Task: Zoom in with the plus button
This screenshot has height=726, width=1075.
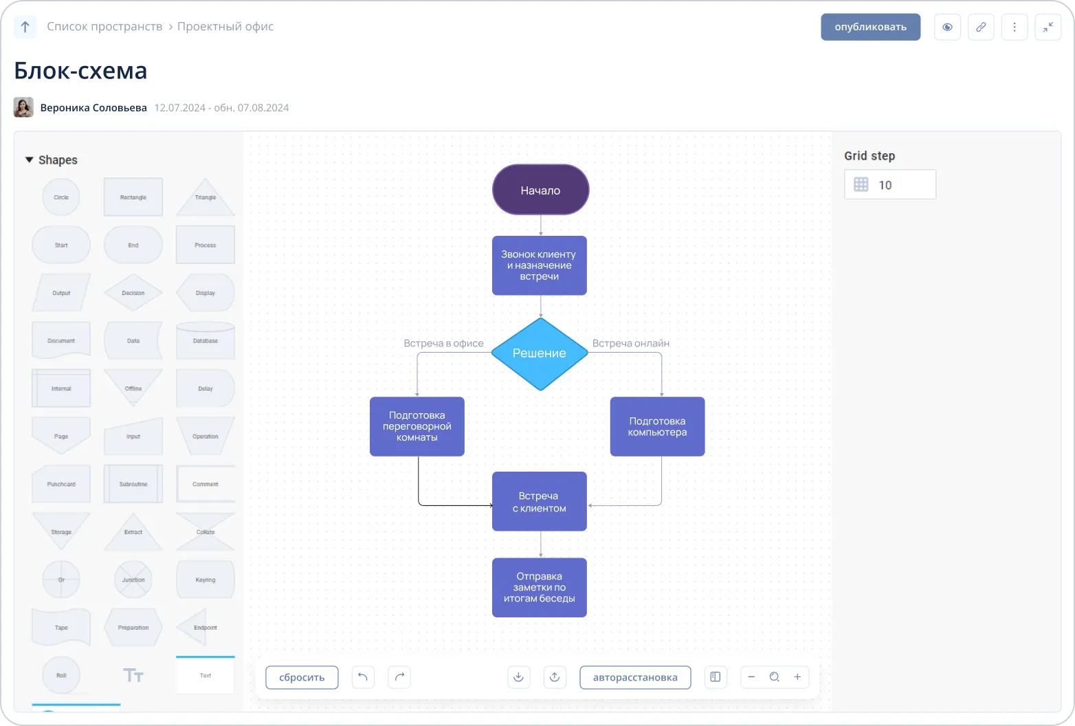Action: pos(797,677)
